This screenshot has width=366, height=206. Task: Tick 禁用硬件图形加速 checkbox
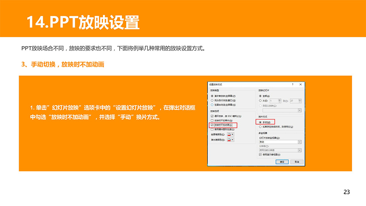pos(212,129)
